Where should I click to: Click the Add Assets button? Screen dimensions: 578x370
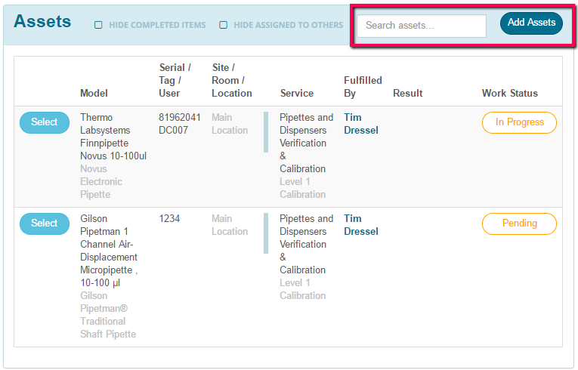(531, 23)
